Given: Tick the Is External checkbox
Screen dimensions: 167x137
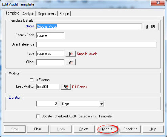Looking at the screenshot, I should 32,80.
